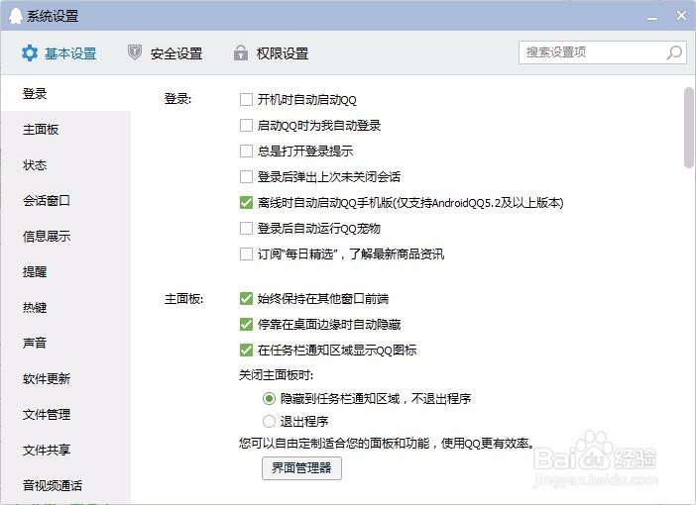This screenshot has width=696, height=505.
Task: Enable 开机时自动启动QQ checkbox
Action: [246, 99]
